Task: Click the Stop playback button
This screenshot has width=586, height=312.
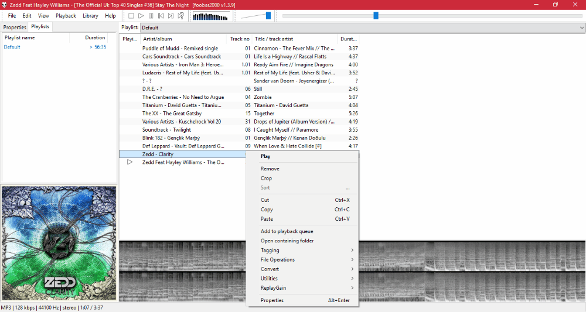Action: pos(131,16)
